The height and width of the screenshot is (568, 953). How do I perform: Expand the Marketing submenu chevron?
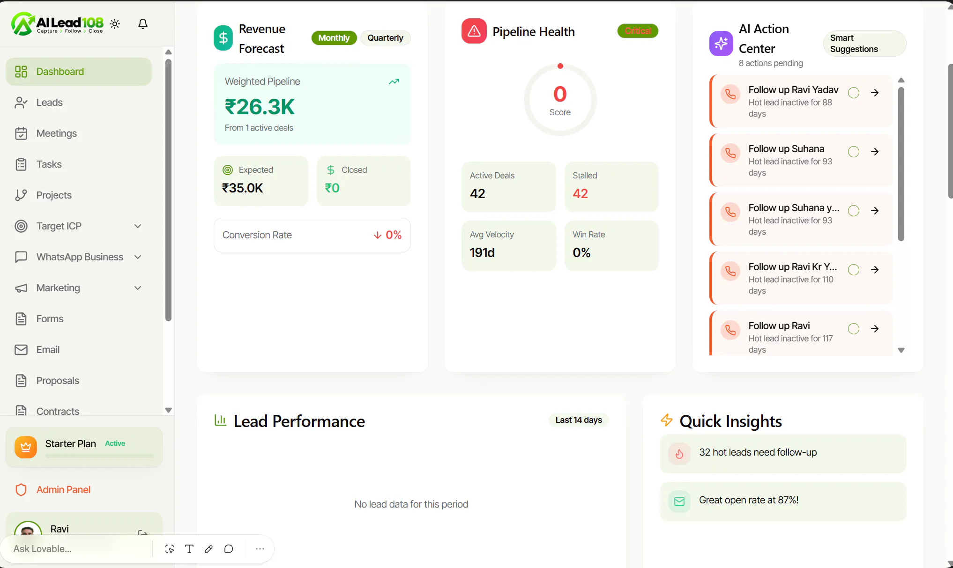tap(138, 288)
